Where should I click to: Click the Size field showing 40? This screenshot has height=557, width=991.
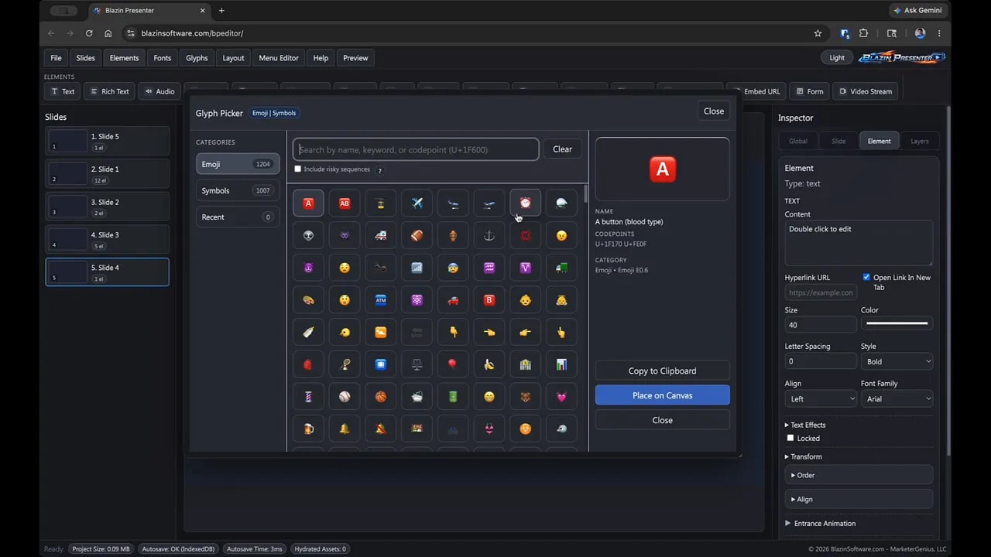[x=821, y=325]
